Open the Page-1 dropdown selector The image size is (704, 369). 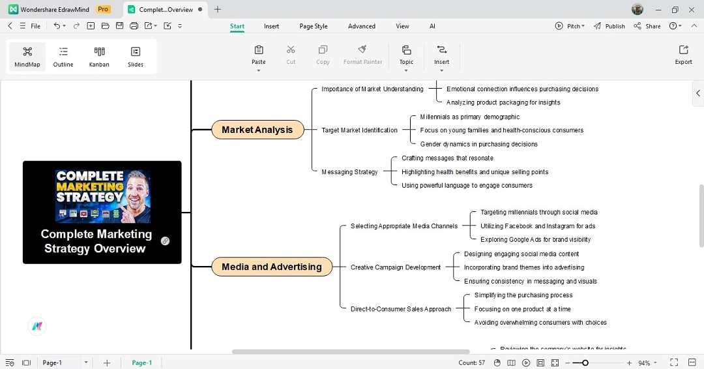click(x=65, y=362)
